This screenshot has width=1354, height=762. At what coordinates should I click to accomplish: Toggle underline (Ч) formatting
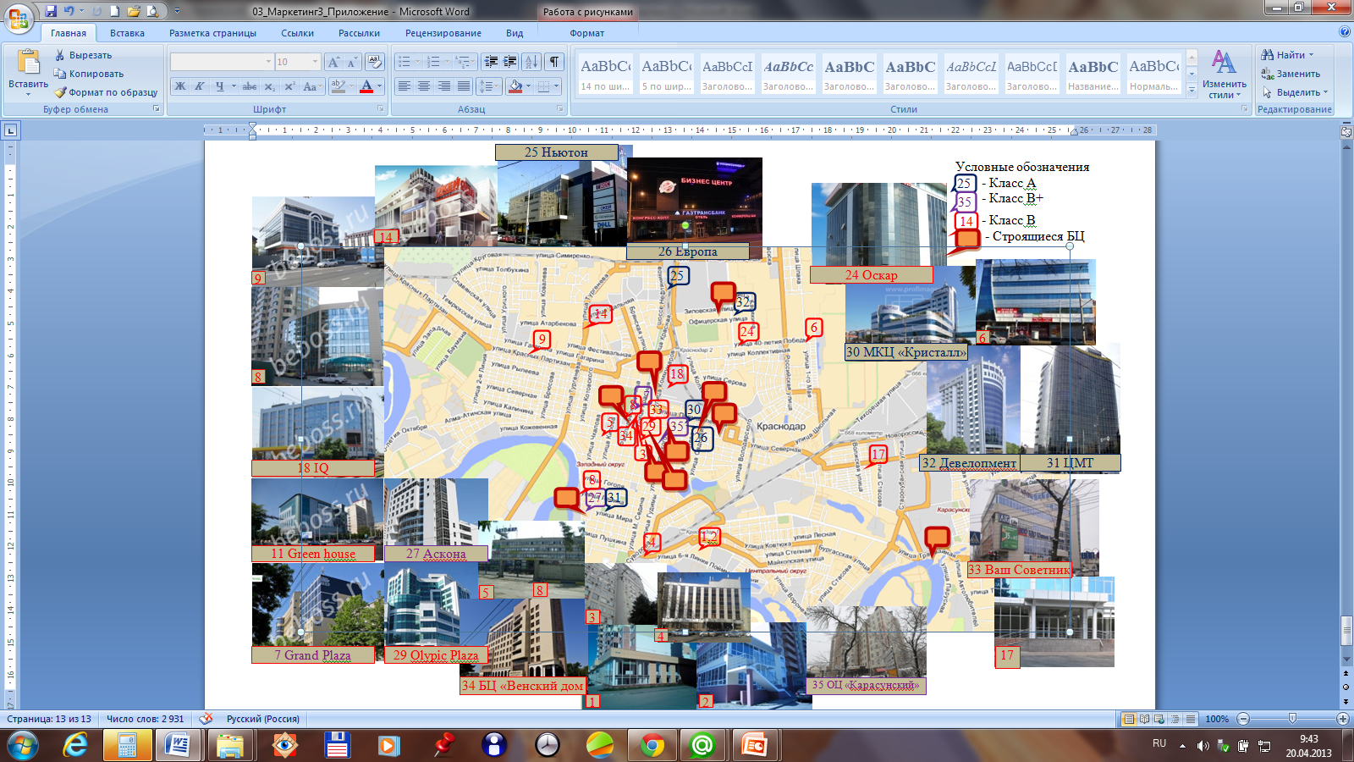220,86
